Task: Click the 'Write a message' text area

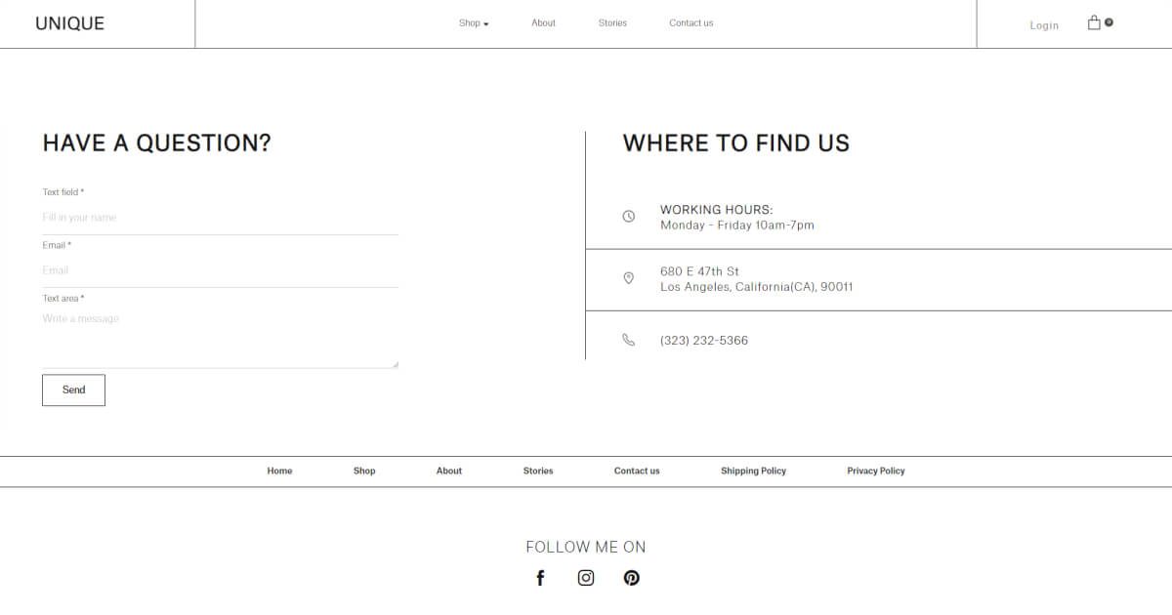Action: tap(220, 337)
